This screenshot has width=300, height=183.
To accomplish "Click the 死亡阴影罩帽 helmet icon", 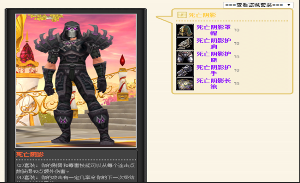I will click(185, 30).
